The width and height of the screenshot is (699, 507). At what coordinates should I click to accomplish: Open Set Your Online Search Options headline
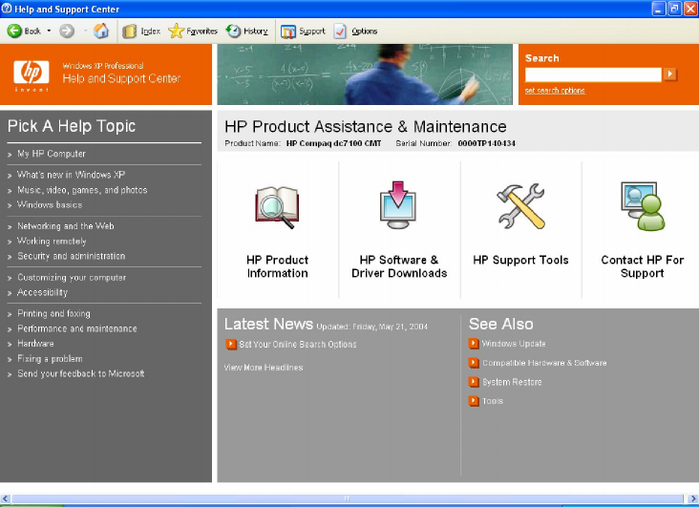click(298, 345)
